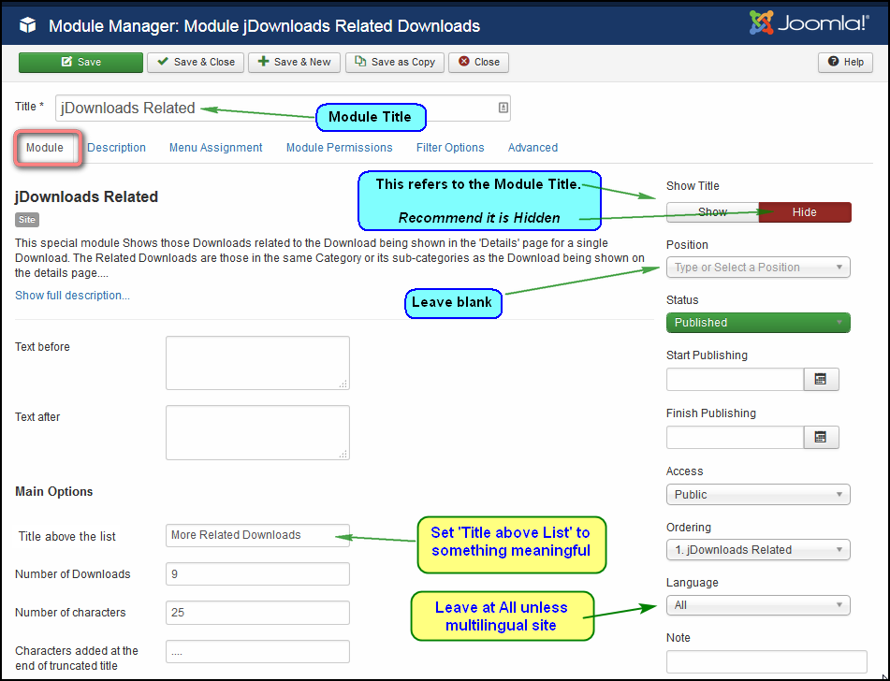
Task: Click the truncated title characters field
Action: click(257, 651)
